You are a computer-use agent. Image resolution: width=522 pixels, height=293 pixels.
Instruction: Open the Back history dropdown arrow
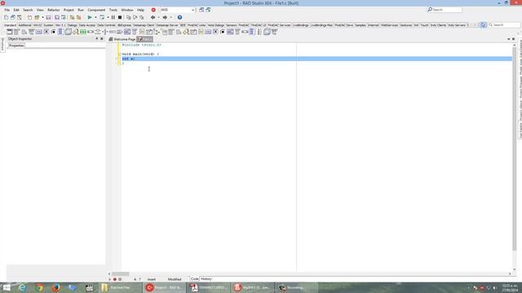[158, 17]
